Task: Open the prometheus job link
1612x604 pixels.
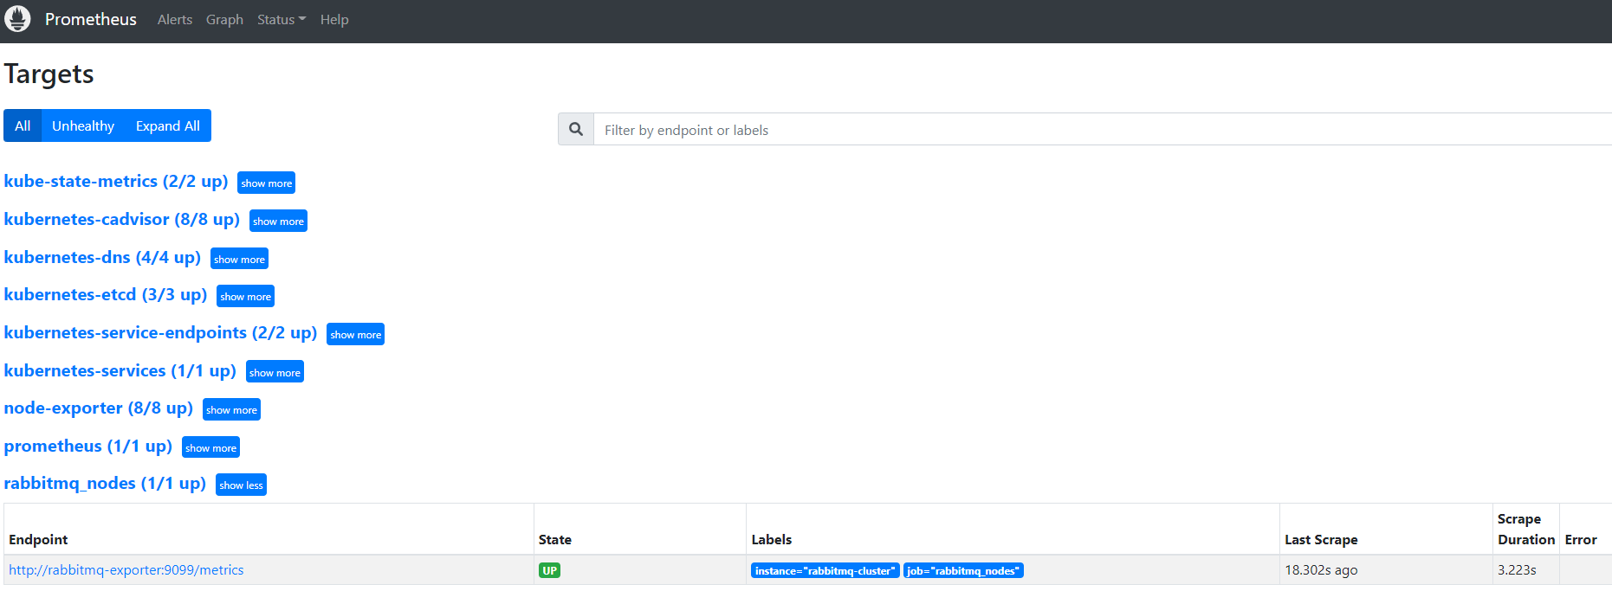Action: (88, 446)
